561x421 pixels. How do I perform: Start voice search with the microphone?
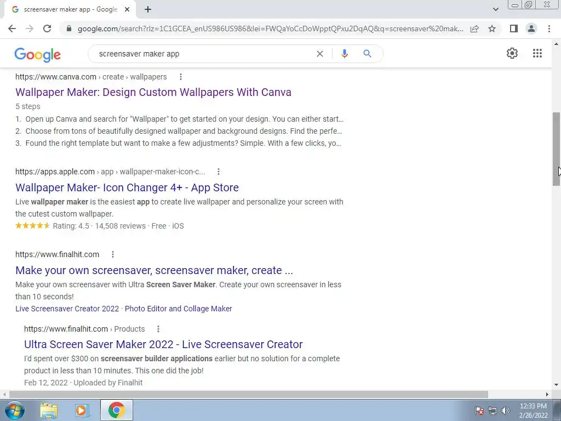[x=344, y=54]
